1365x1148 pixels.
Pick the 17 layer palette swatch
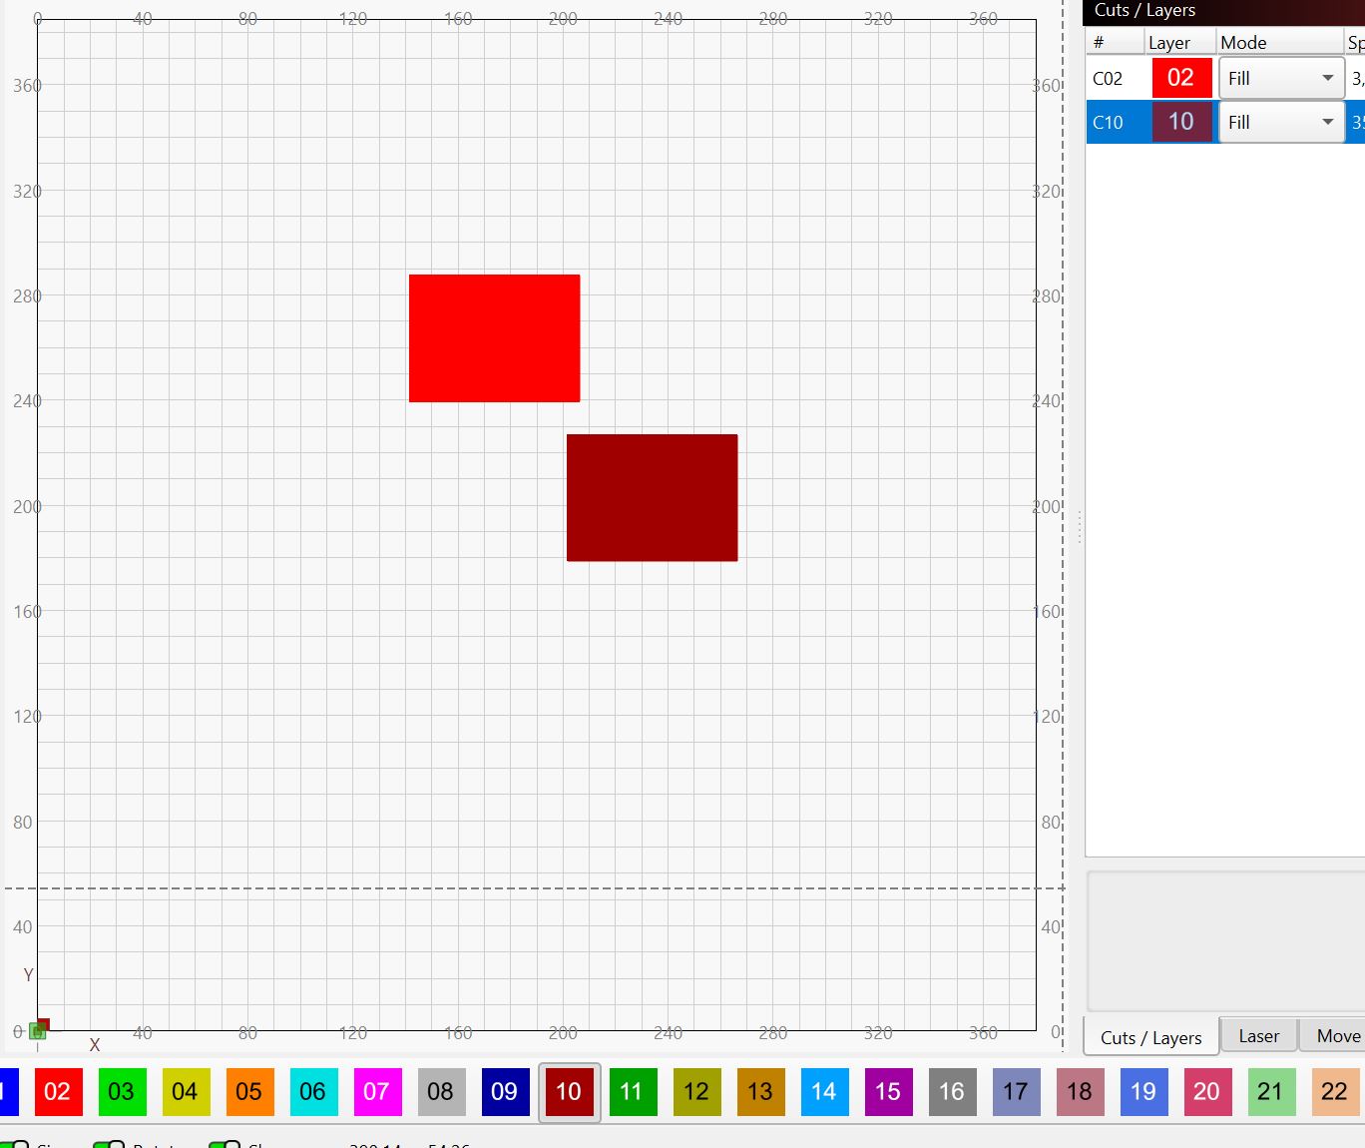tap(1016, 1091)
